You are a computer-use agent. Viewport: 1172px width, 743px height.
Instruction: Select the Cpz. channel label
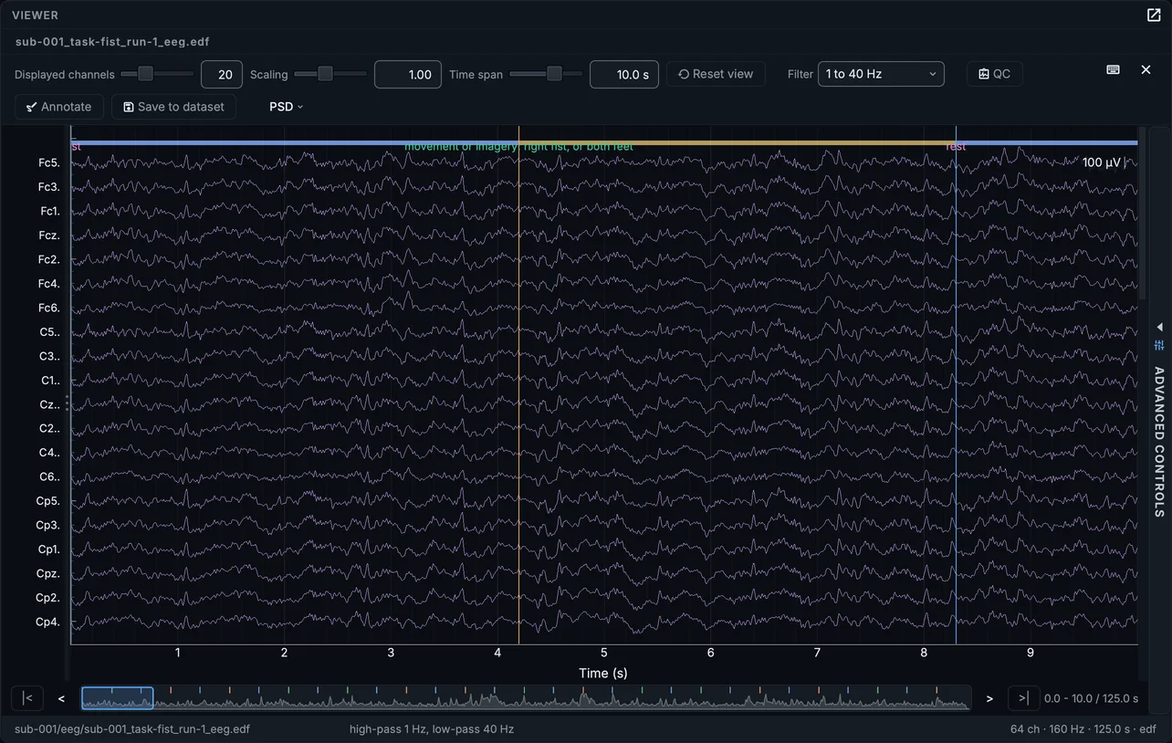pos(48,573)
